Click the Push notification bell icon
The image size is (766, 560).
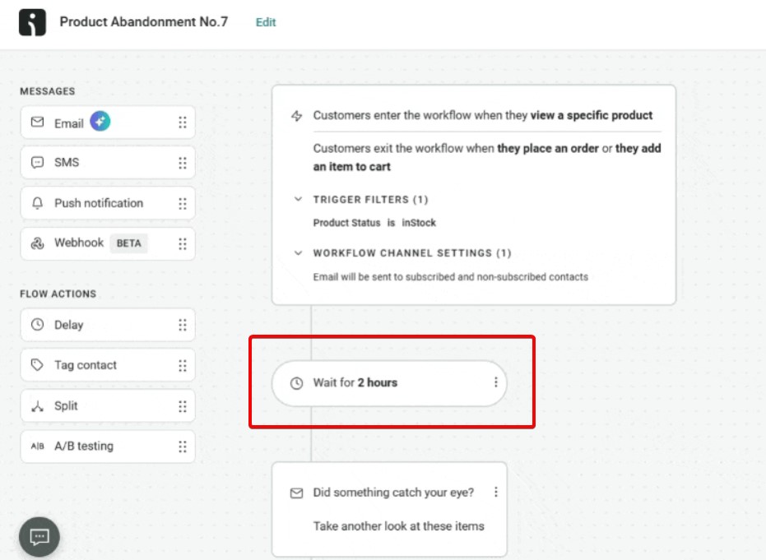pos(38,203)
